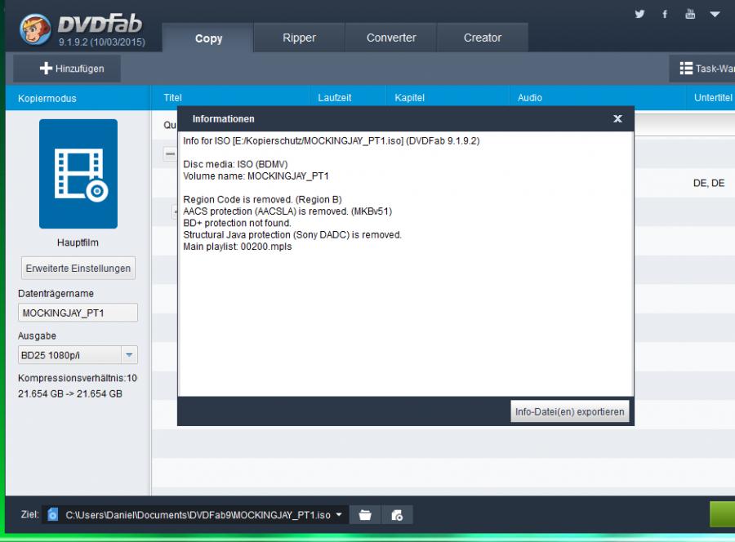
Task: Choose ISO image output icon
Action: tap(397, 515)
